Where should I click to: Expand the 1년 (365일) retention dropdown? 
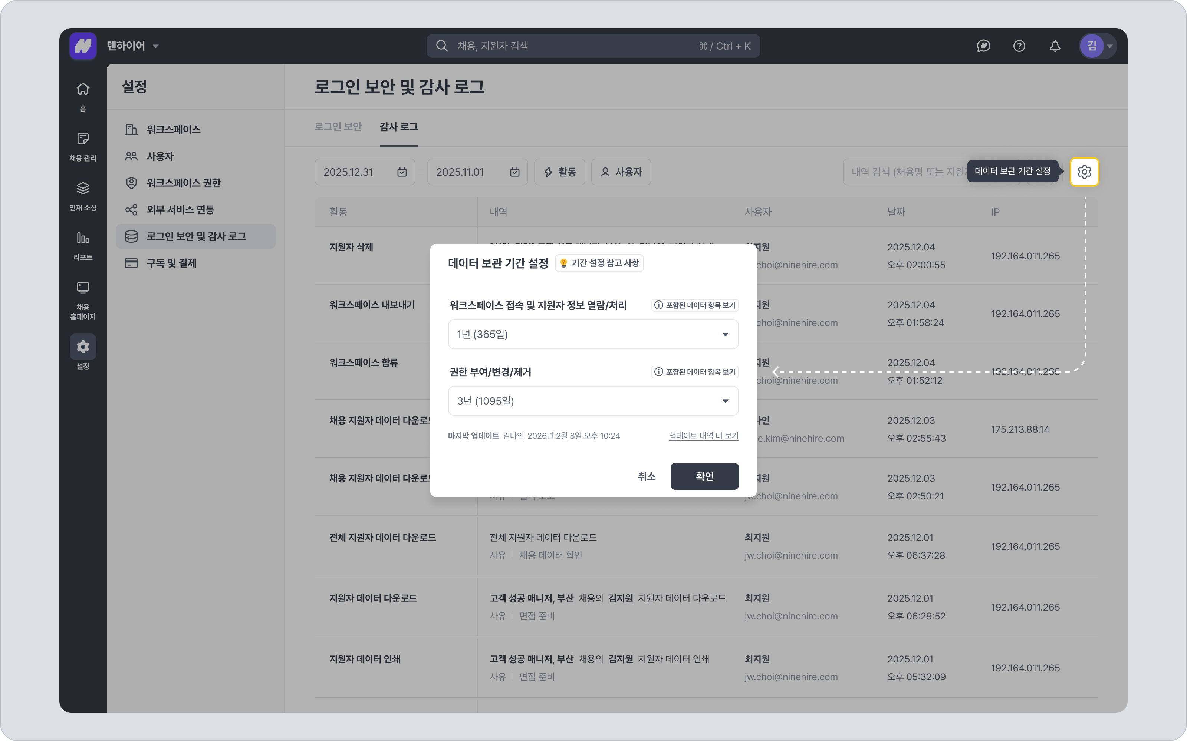coord(592,334)
